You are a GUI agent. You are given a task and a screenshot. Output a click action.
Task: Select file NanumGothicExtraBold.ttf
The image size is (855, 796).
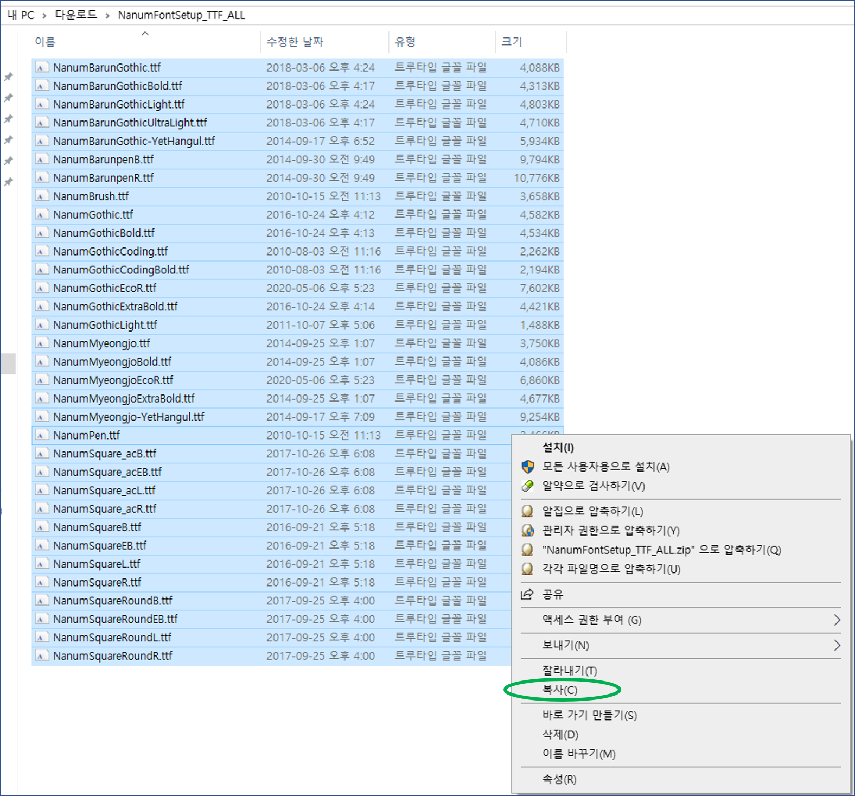click(x=116, y=307)
